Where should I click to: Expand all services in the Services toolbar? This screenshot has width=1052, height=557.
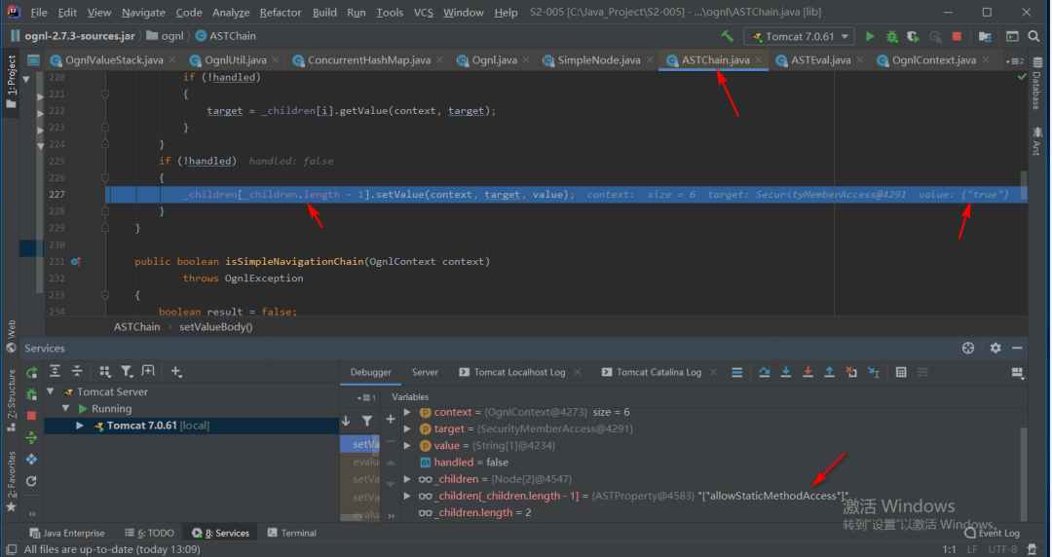tap(55, 371)
